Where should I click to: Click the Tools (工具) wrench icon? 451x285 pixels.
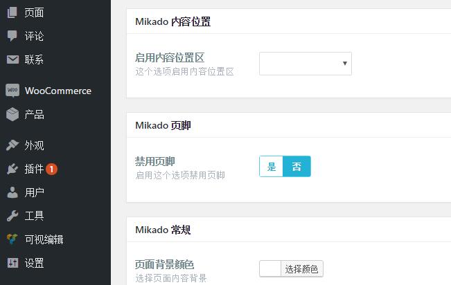point(12,216)
